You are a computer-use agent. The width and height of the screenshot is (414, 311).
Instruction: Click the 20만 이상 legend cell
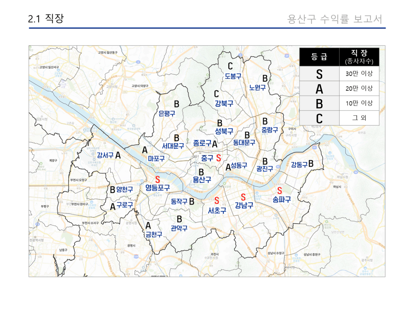coord(359,88)
